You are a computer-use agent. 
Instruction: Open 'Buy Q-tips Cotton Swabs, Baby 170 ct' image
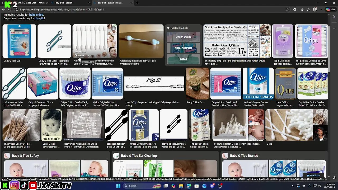(312, 84)
